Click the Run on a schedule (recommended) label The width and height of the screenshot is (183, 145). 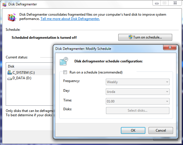(96, 72)
